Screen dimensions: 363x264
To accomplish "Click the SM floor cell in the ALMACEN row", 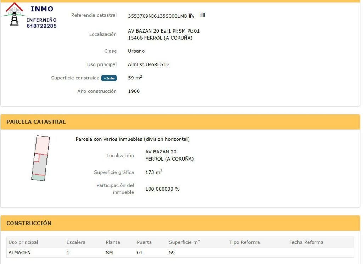I will click(109, 253).
